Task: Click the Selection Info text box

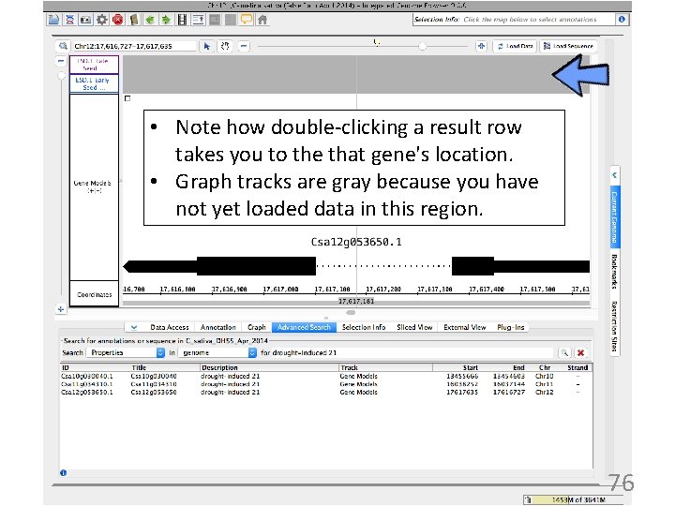Action: [515, 20]
